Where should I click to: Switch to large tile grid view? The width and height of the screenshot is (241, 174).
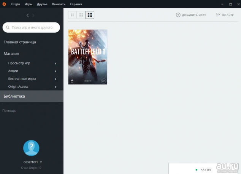coord(90,15)
